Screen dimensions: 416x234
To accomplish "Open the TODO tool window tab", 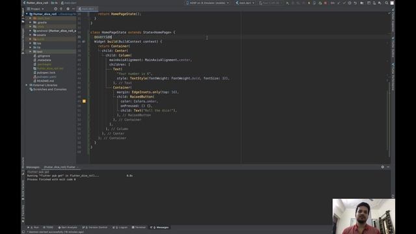I will coord(48,227).
